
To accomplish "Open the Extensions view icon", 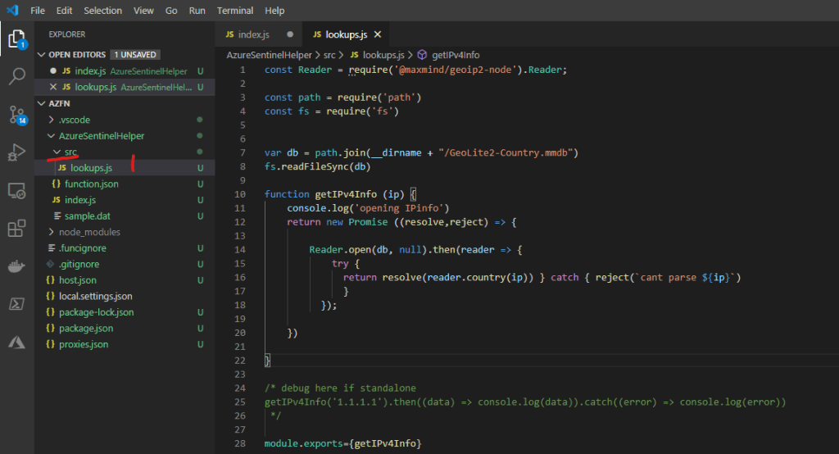I will (x=16, y=229).
